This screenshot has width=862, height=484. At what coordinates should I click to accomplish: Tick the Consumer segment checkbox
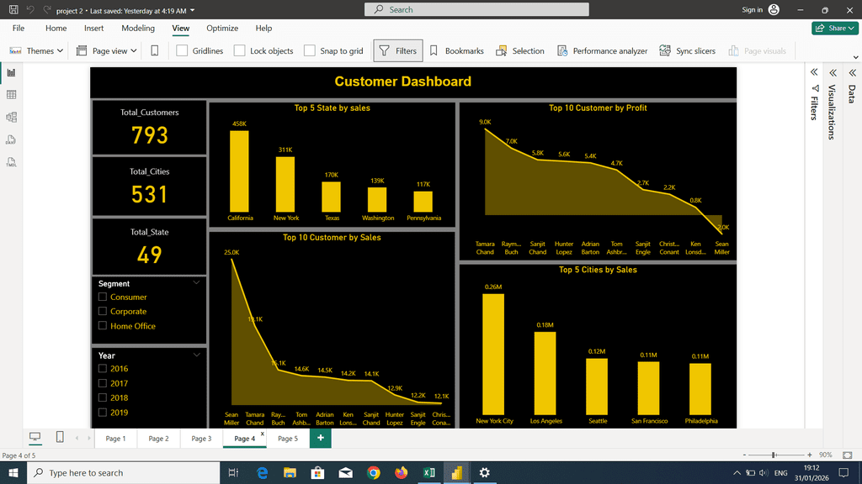tap(103, 297)
